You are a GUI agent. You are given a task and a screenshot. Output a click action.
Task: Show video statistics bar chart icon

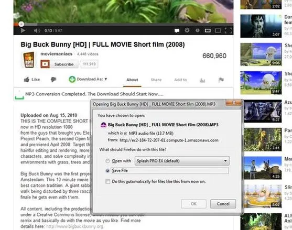point(202,80)
